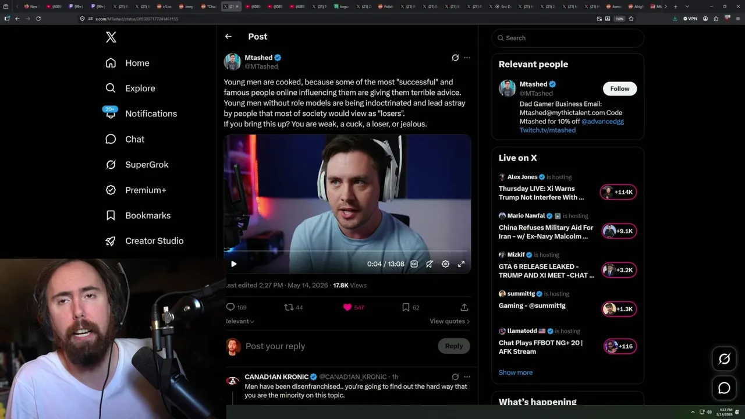Image resolution: width=745 pixels, height=419 pixels.
Task: Like the Mtashed post heart icon
Action: pyautogui.click(x=347, y=307)
